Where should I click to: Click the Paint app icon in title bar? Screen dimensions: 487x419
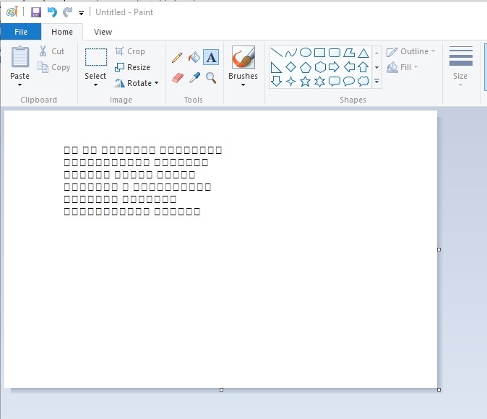coord(12,12)
